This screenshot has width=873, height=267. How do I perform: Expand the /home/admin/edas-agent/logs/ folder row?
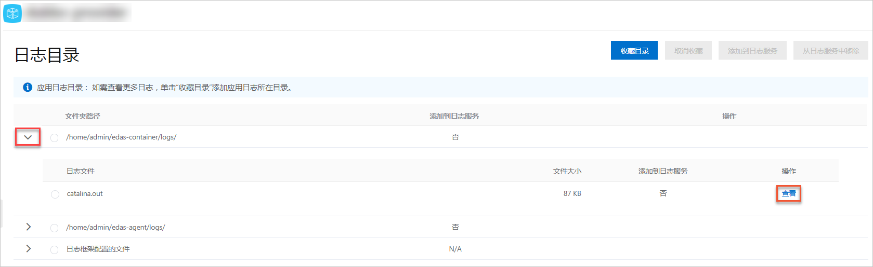[28, 227]
